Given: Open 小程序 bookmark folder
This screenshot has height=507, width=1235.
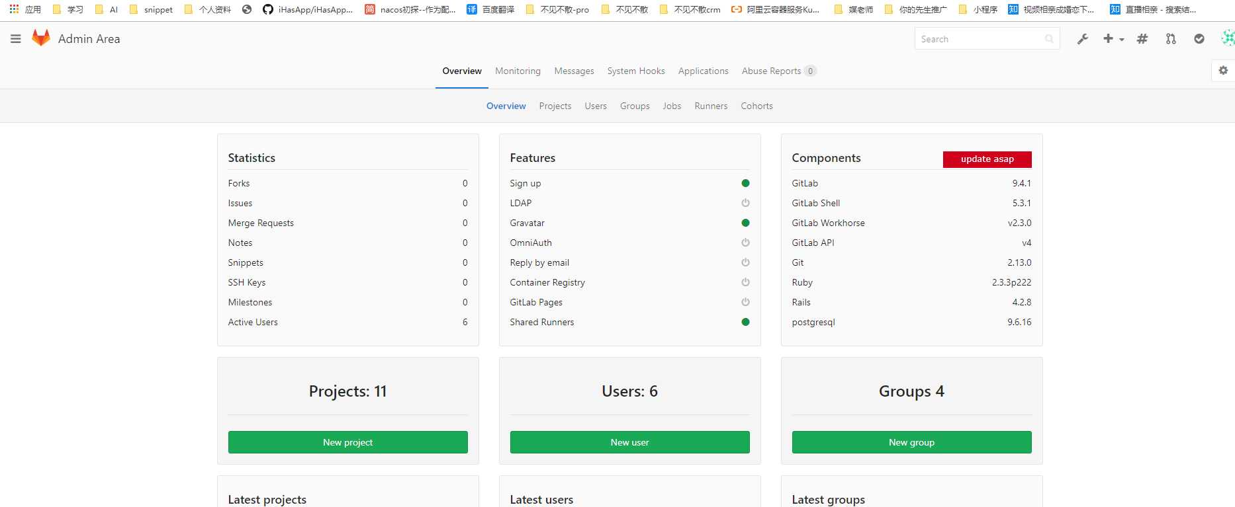Looking at the screenshot, I should pos(978,9).
